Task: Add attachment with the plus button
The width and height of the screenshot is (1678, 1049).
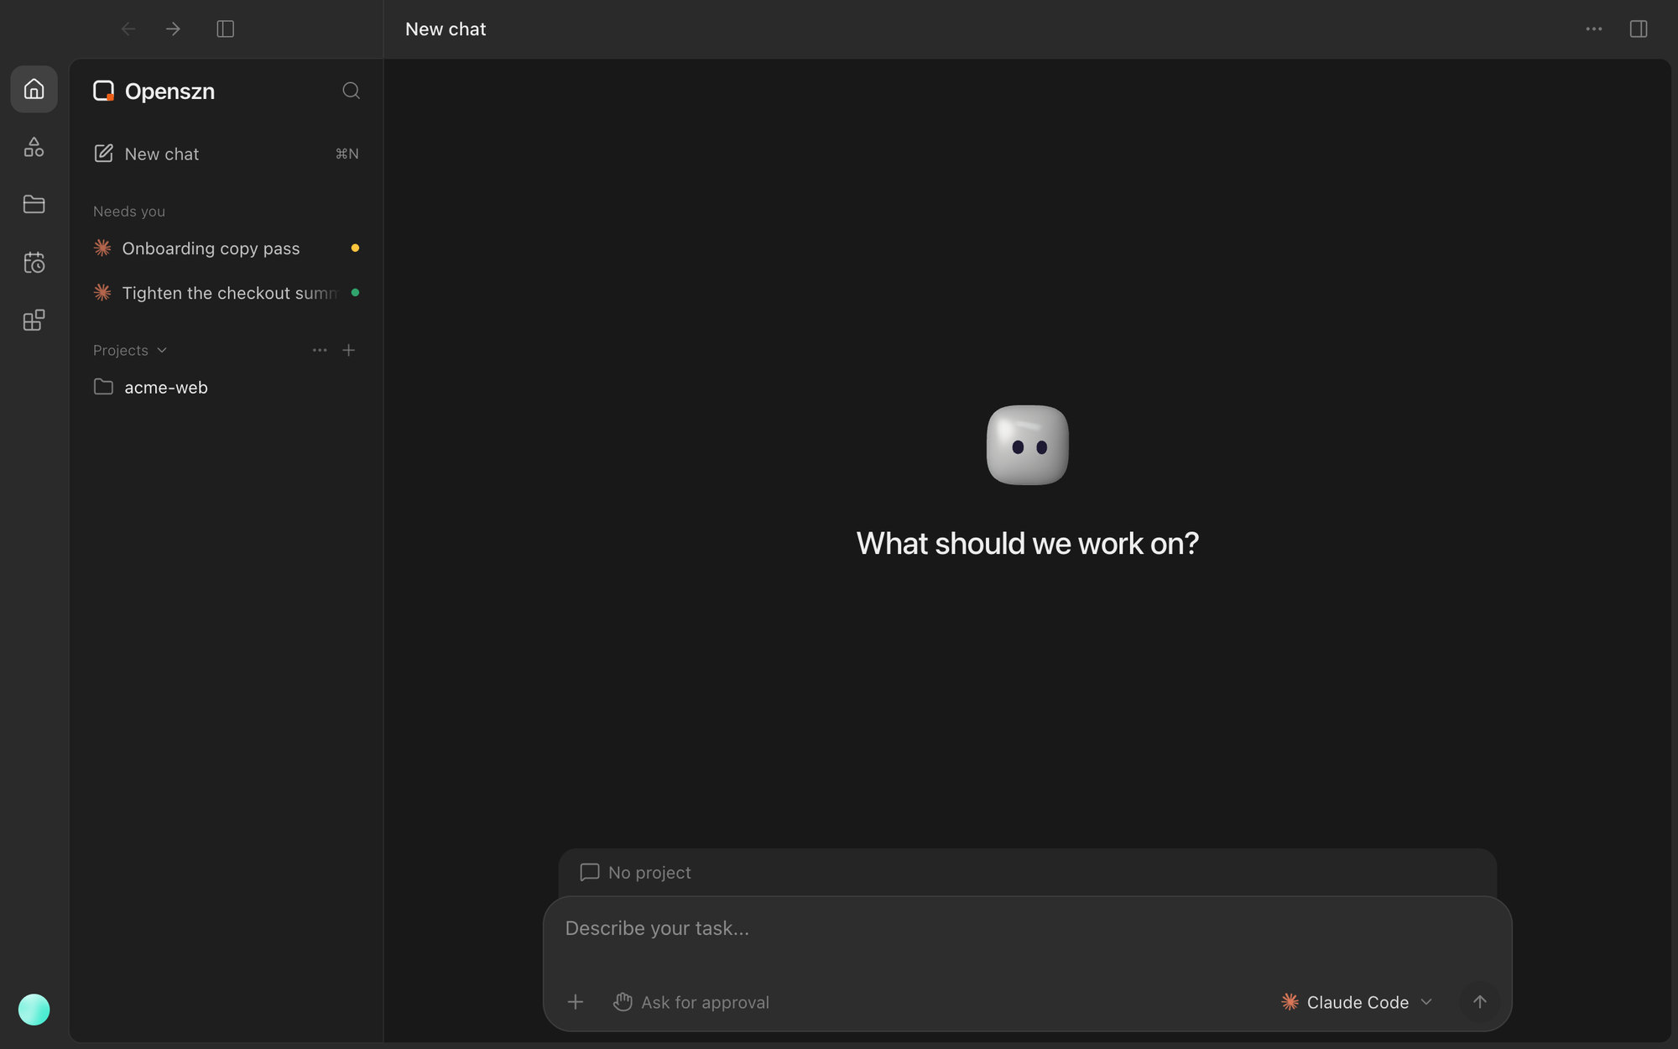Action: click(x=576, y=1002)
